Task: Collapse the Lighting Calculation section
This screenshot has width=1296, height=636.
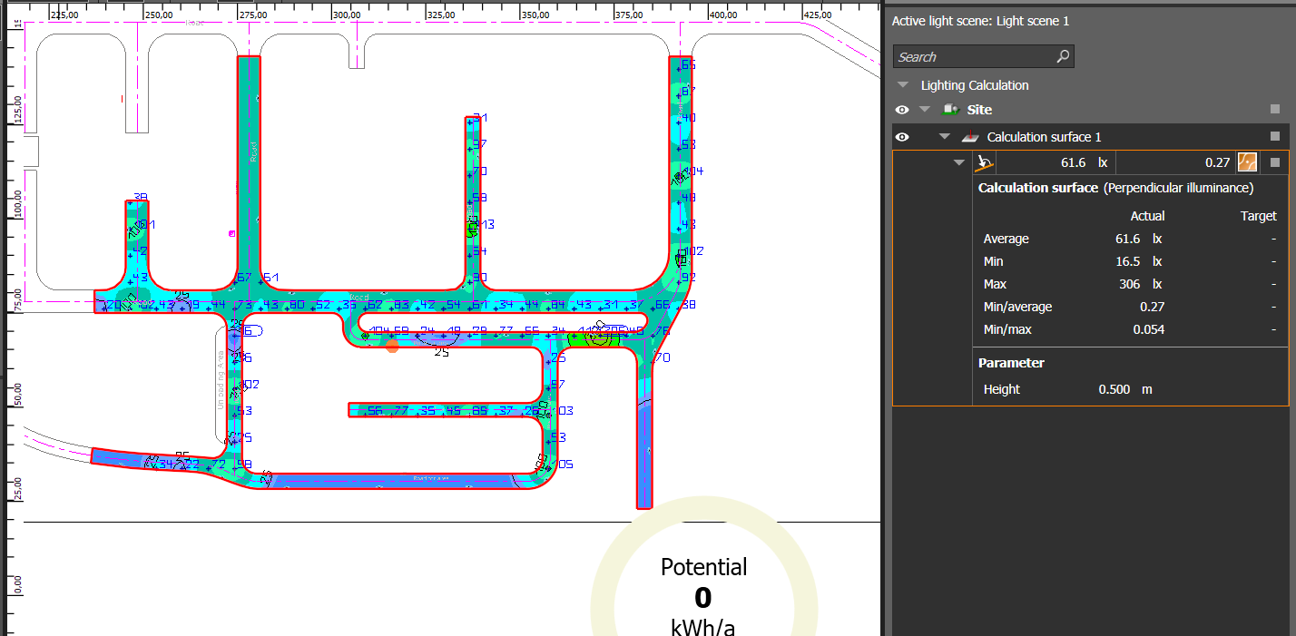Action: [x=903, y=85]
